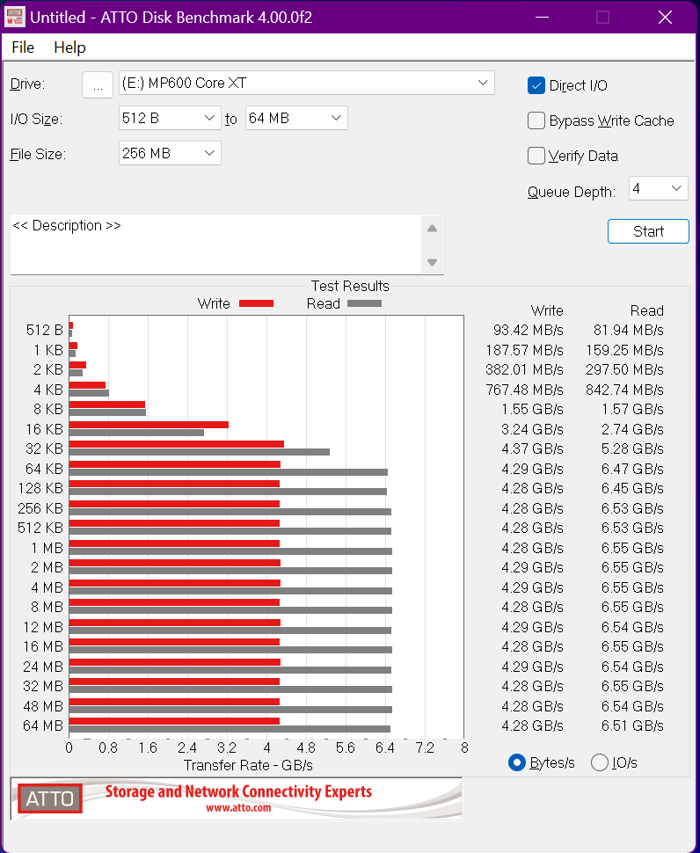
Task: Click the 297.50 MB/s read value
Action: tap(624, 370)
